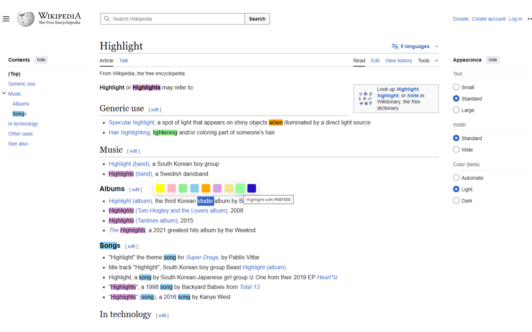The width and height of the screenshot is (532, 332).
Task: Open the Tools dropdown menu
Action: [428, 61]
